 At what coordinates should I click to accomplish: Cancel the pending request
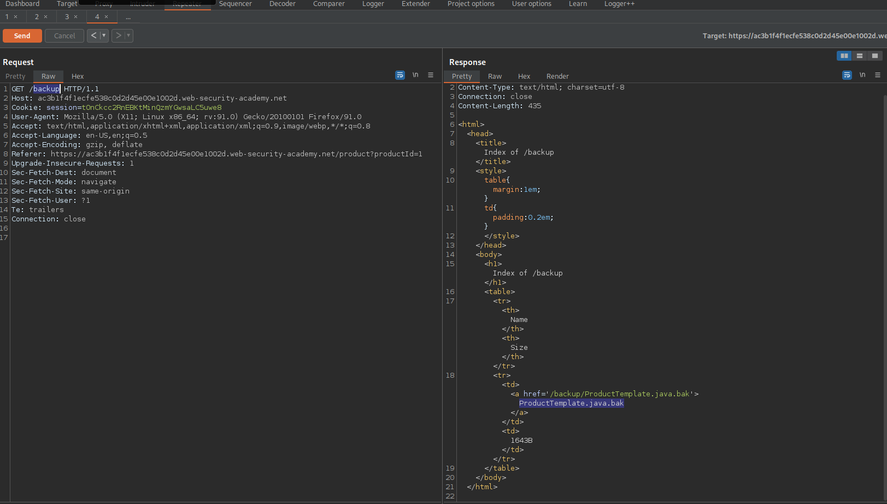[x=64, y=36]
